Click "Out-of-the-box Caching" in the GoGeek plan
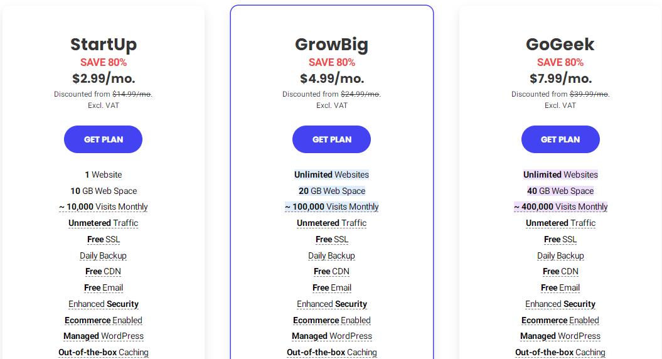This screenshot has width=662, height=359. coord(560,353)
